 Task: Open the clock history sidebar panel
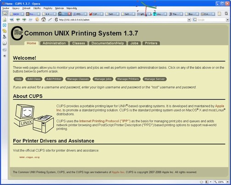(5, 43)
